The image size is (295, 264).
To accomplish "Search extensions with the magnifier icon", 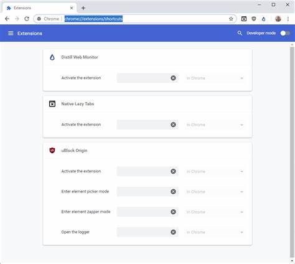I will click(x=240, y=33).
